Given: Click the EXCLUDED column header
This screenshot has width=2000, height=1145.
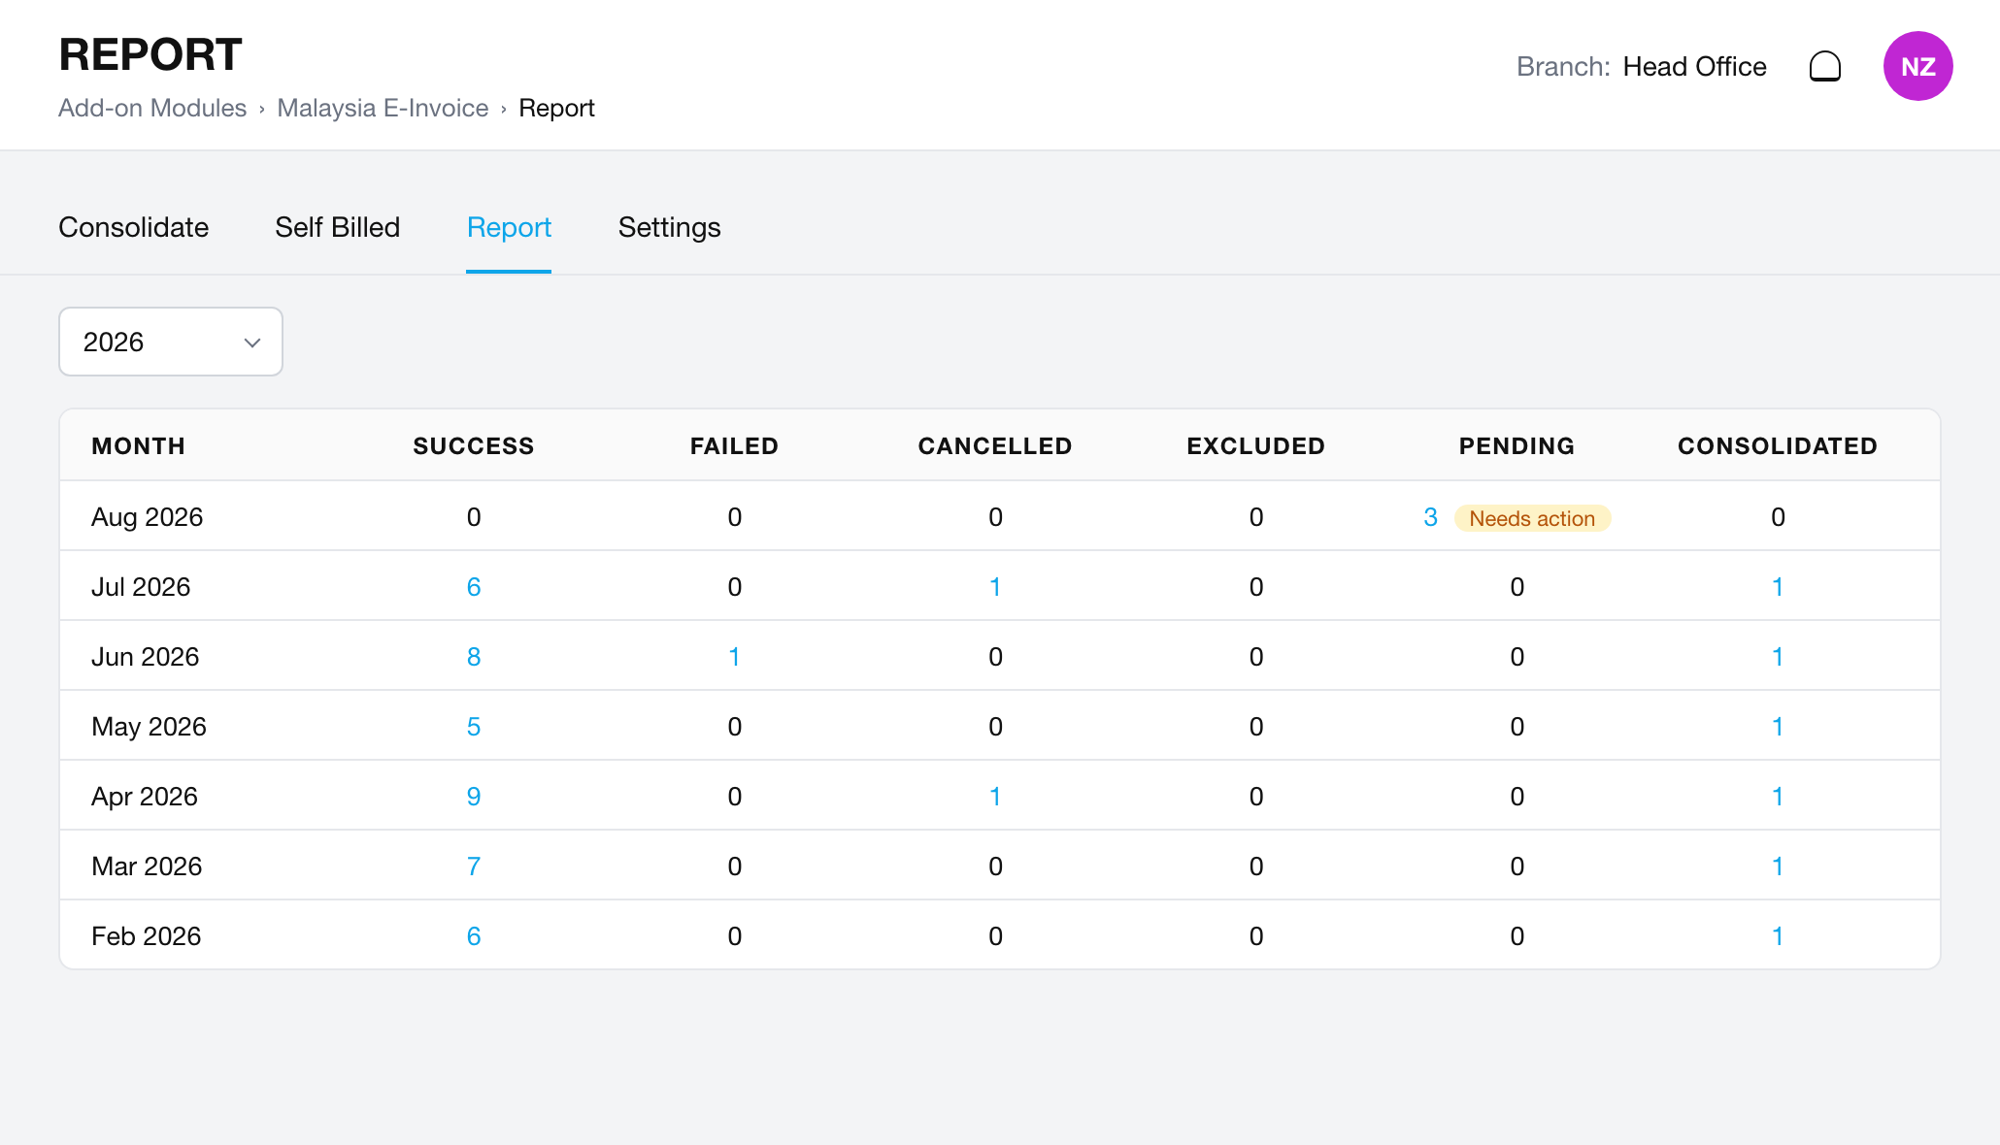Looking at the screenshot, I should 1256,446.
